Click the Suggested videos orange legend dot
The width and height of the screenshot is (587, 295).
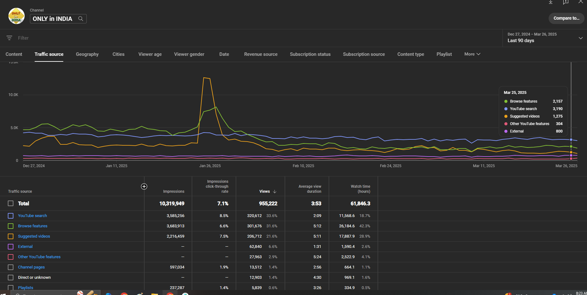coord(506,116)
